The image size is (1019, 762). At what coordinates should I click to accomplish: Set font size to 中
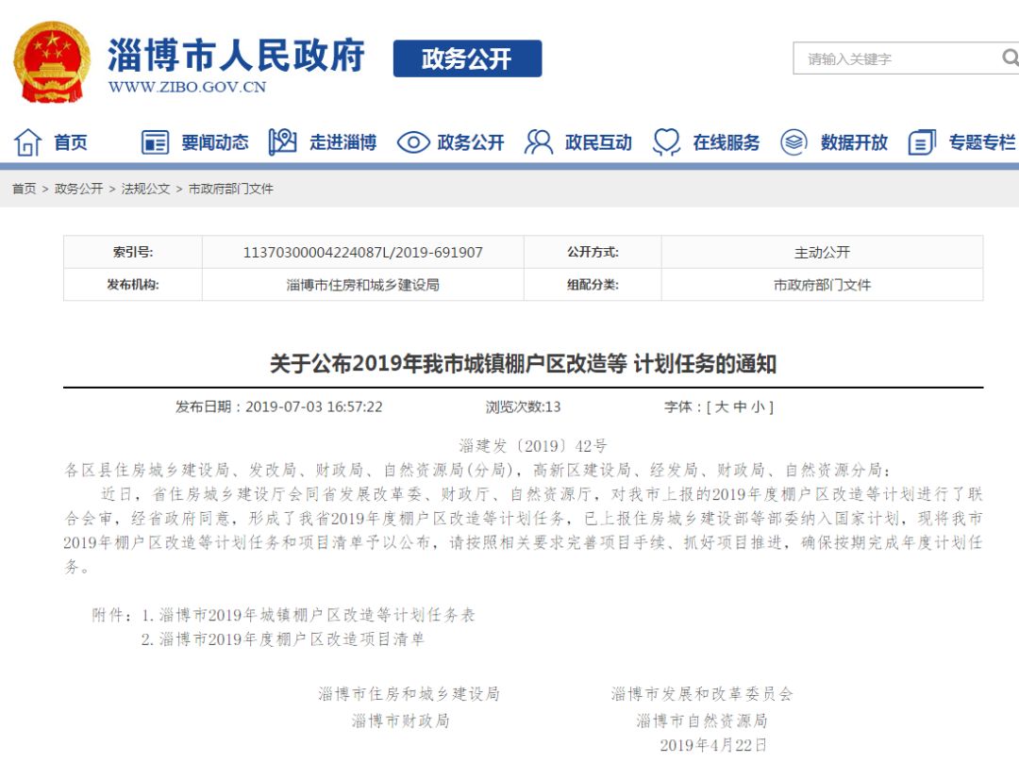click(740, 406)
